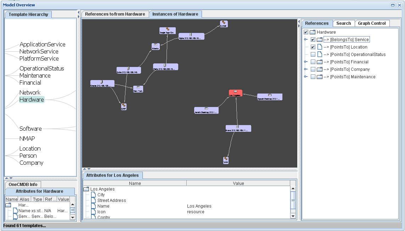Select the Software template
The height and width of the screenshot is (231, 405).
30,129
